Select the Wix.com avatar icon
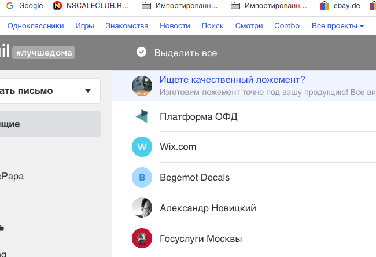Image resolution: width=376 pixels, height=257 pixels. pyautogui.click(x=142, y=146)
